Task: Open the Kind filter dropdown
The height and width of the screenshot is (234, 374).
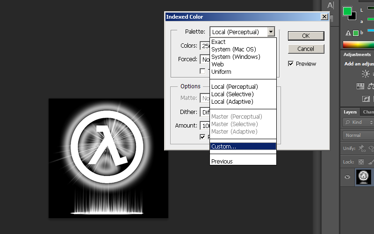Action: coord(358,122)
